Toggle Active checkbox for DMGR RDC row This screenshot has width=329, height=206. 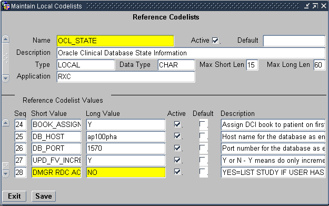click(x=177, y=172)
